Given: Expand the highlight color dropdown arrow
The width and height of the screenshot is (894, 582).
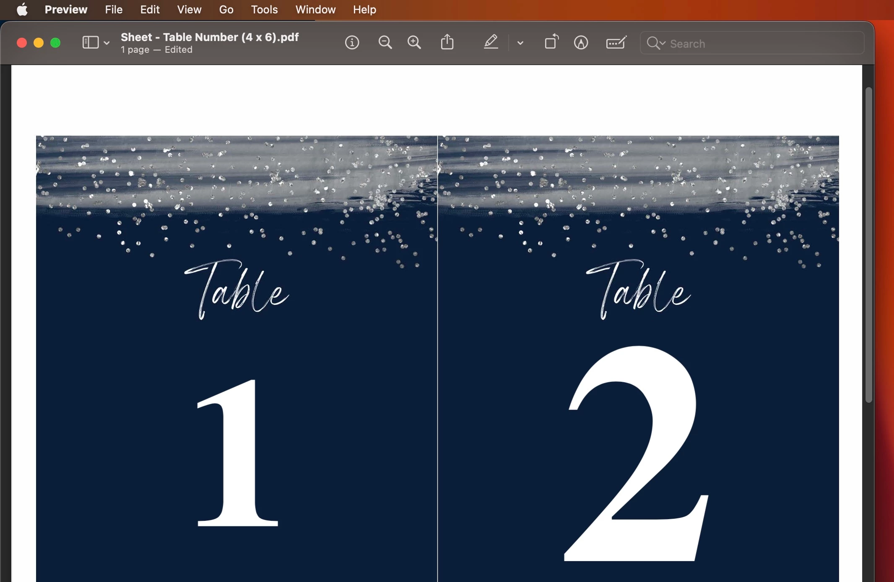Looking at the screenshot, I should [x=520, y=43].
